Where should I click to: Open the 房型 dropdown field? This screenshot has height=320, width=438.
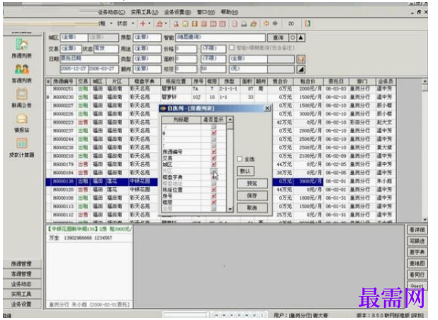pyautogui.click(x=147, y=38)
